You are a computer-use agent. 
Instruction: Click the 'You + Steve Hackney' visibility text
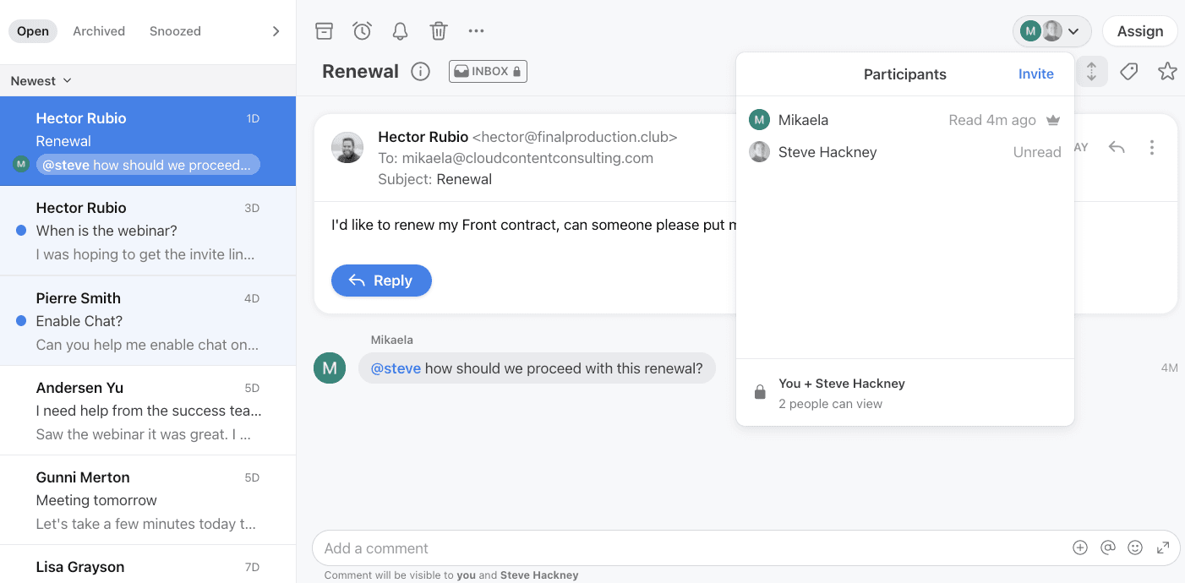click(842, 384)
